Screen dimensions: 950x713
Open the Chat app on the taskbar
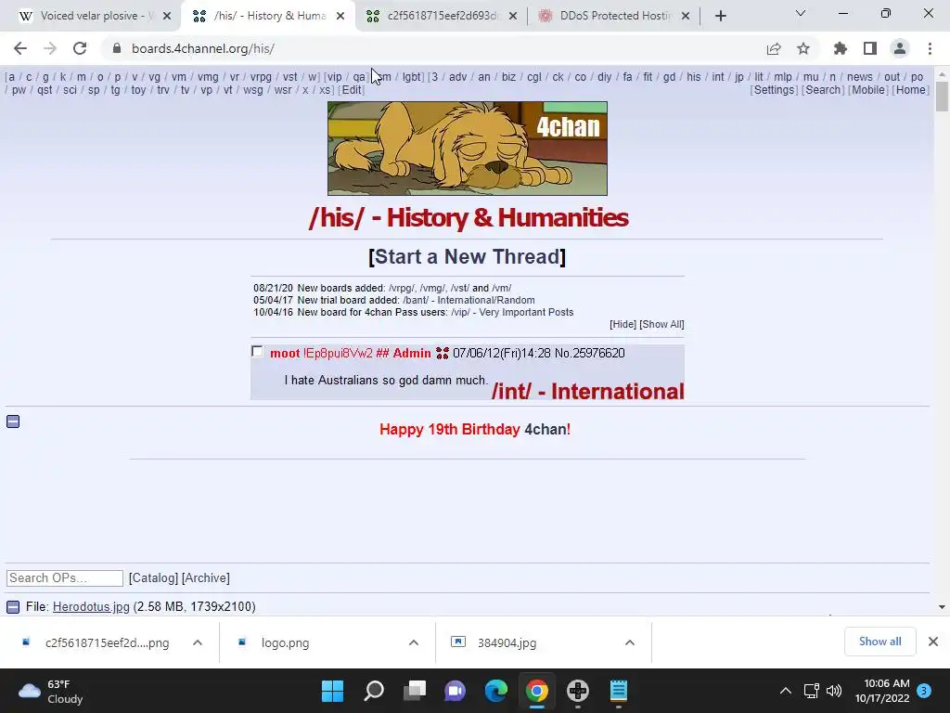click(x=455, y=691)
